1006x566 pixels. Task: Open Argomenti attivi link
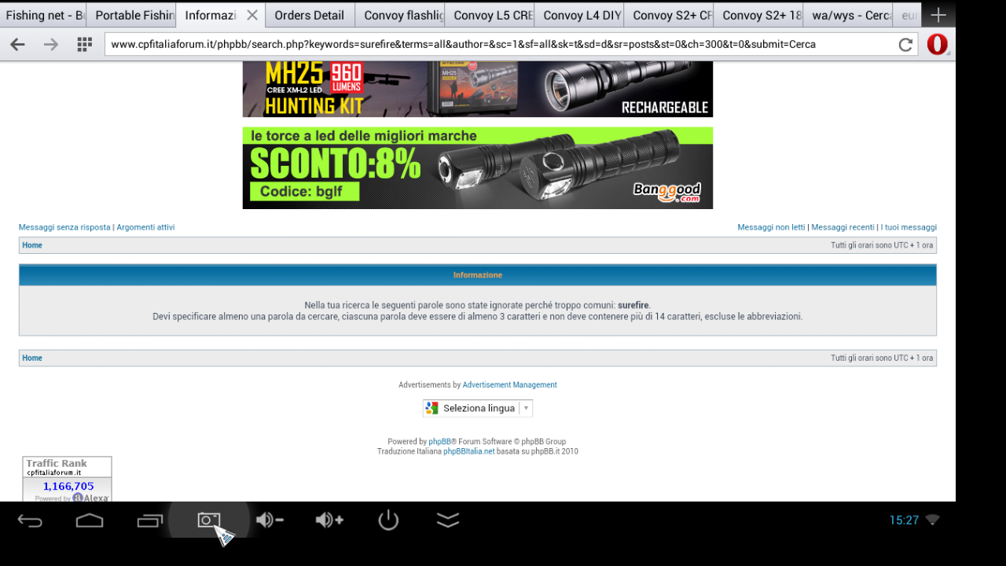coord(145,227)
